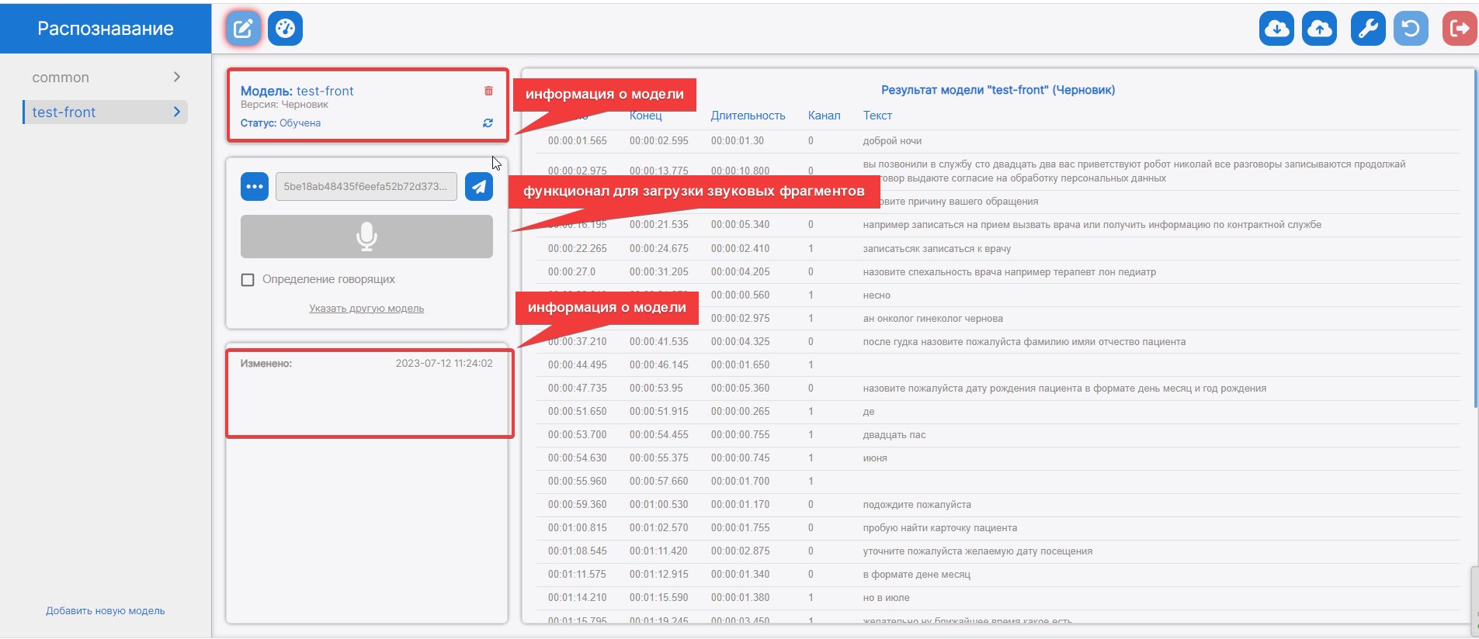Delete the test-front model via trash icon
Screen dimensions: 1479x639
pos(488,91)
